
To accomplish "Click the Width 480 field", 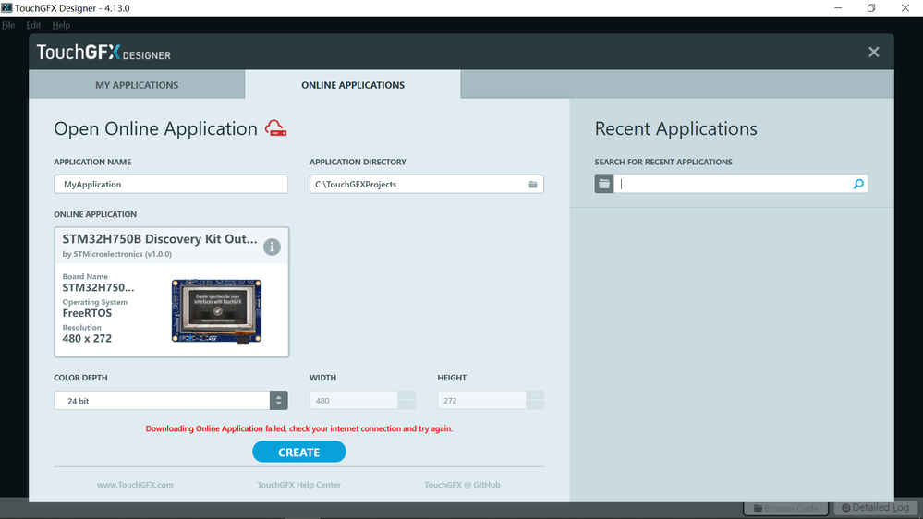I will pyautogui.click(x=354, y=400).
